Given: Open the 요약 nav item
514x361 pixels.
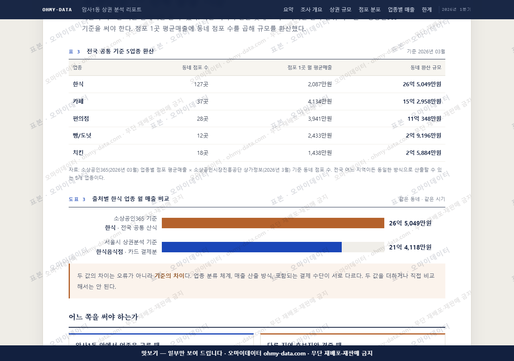Looking at the screenshot, I should pyautogui.click(x=288, y=10).
